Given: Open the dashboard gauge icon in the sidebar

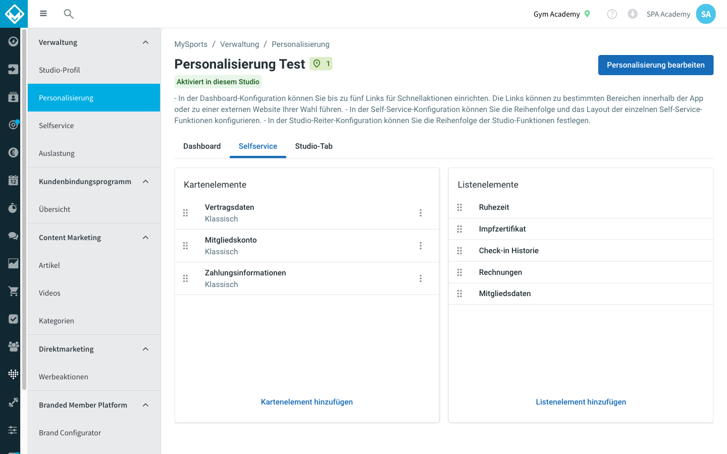Looking at the screenshot, I should coord(13,41).
